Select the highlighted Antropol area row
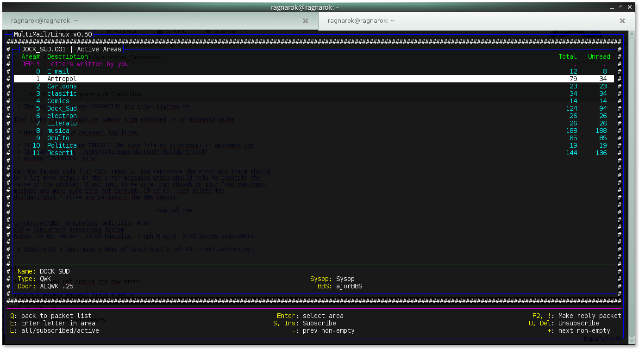 point(314,79)
